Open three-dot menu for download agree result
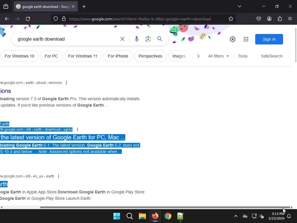297x223 pixels. tap(77, 130)
